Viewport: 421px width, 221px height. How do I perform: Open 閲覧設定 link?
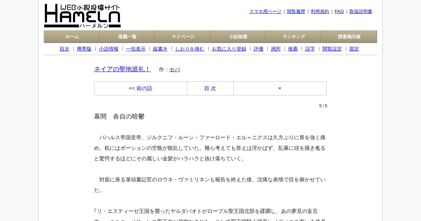point(332,49)
